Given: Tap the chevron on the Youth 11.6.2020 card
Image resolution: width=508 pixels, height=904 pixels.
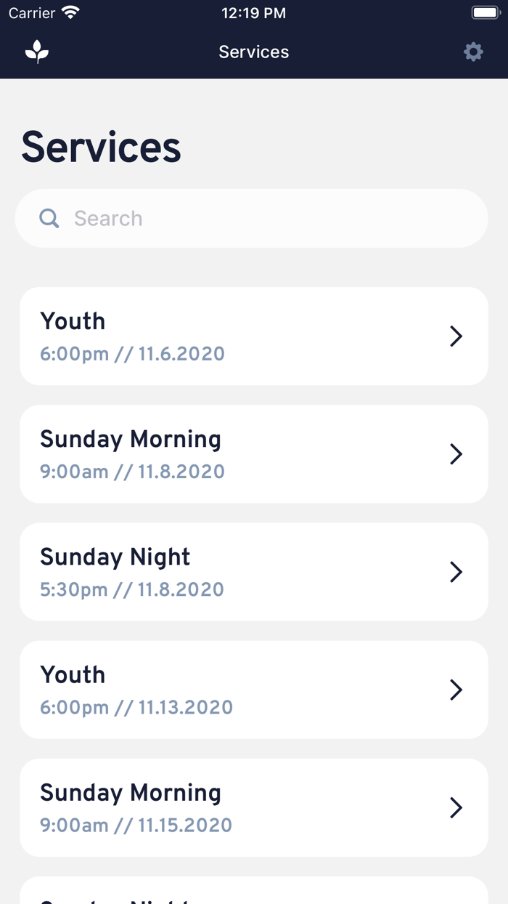Looking at the screenshot, I should [456, 336].
